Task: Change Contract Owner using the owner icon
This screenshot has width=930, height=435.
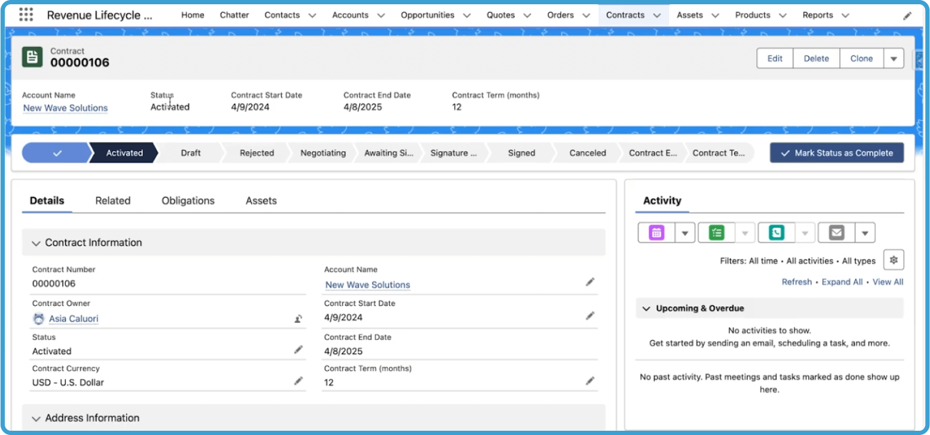Action: click(x=298, y=319)
